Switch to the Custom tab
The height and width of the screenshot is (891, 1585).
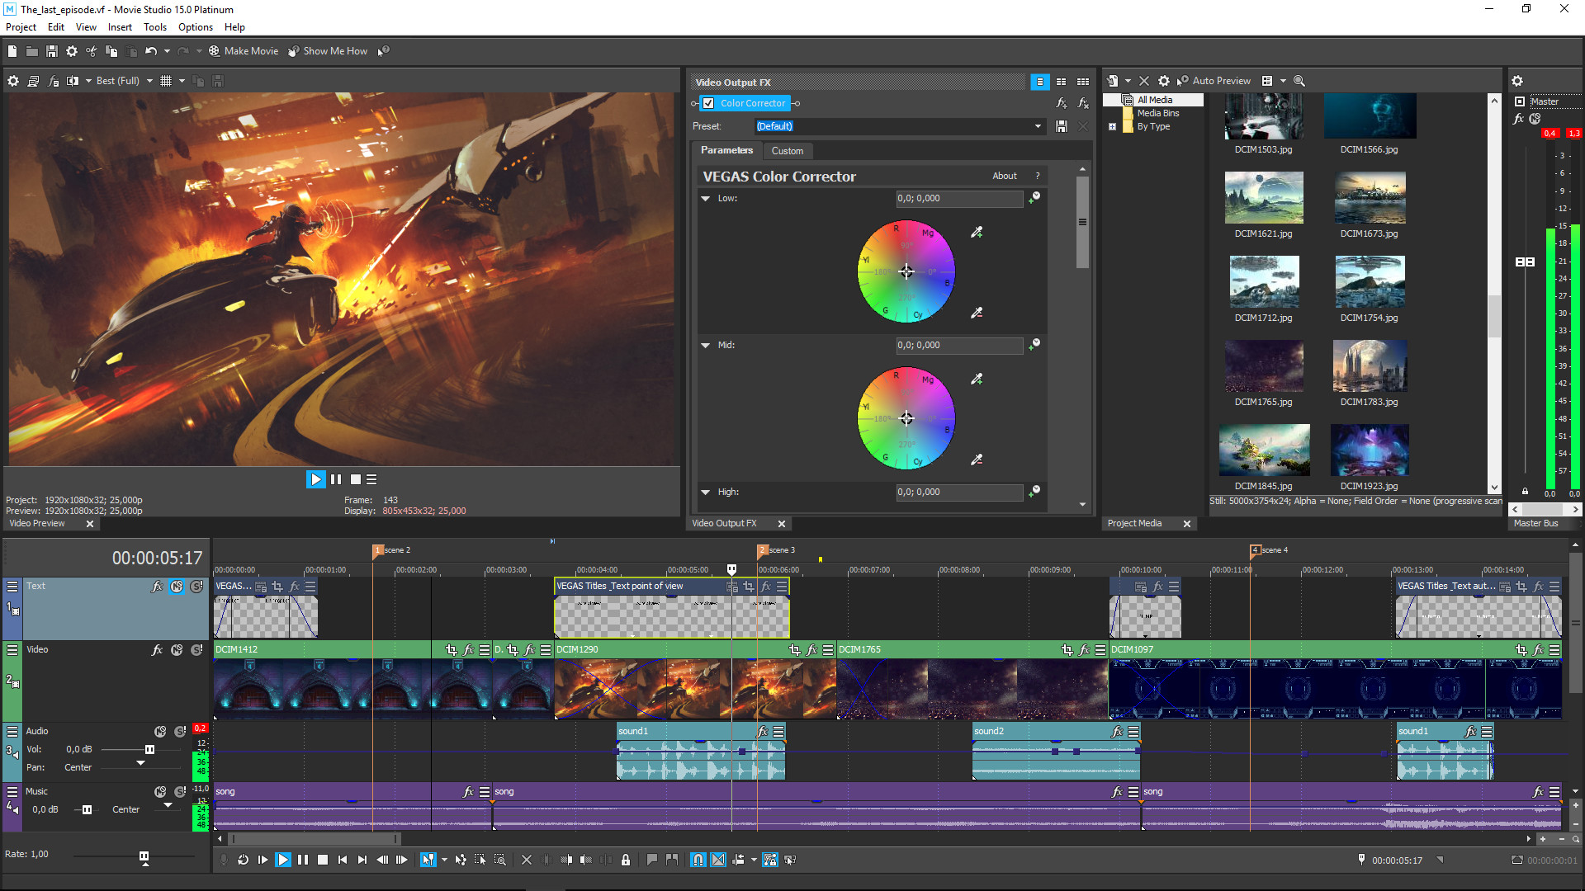tap(788, 150)
